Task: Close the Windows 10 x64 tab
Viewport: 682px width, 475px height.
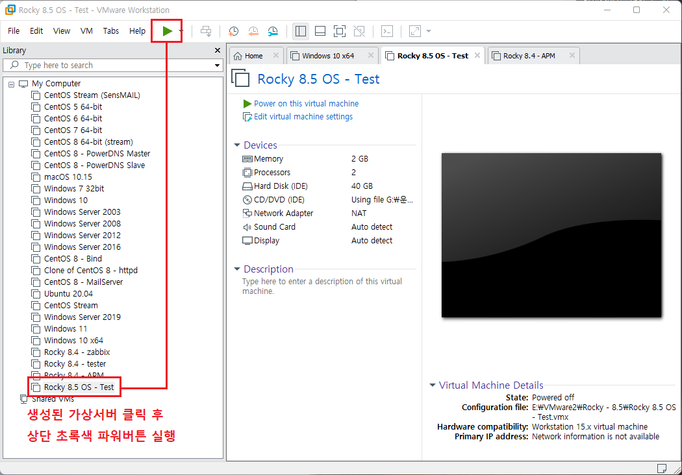Action: (371, 55)
